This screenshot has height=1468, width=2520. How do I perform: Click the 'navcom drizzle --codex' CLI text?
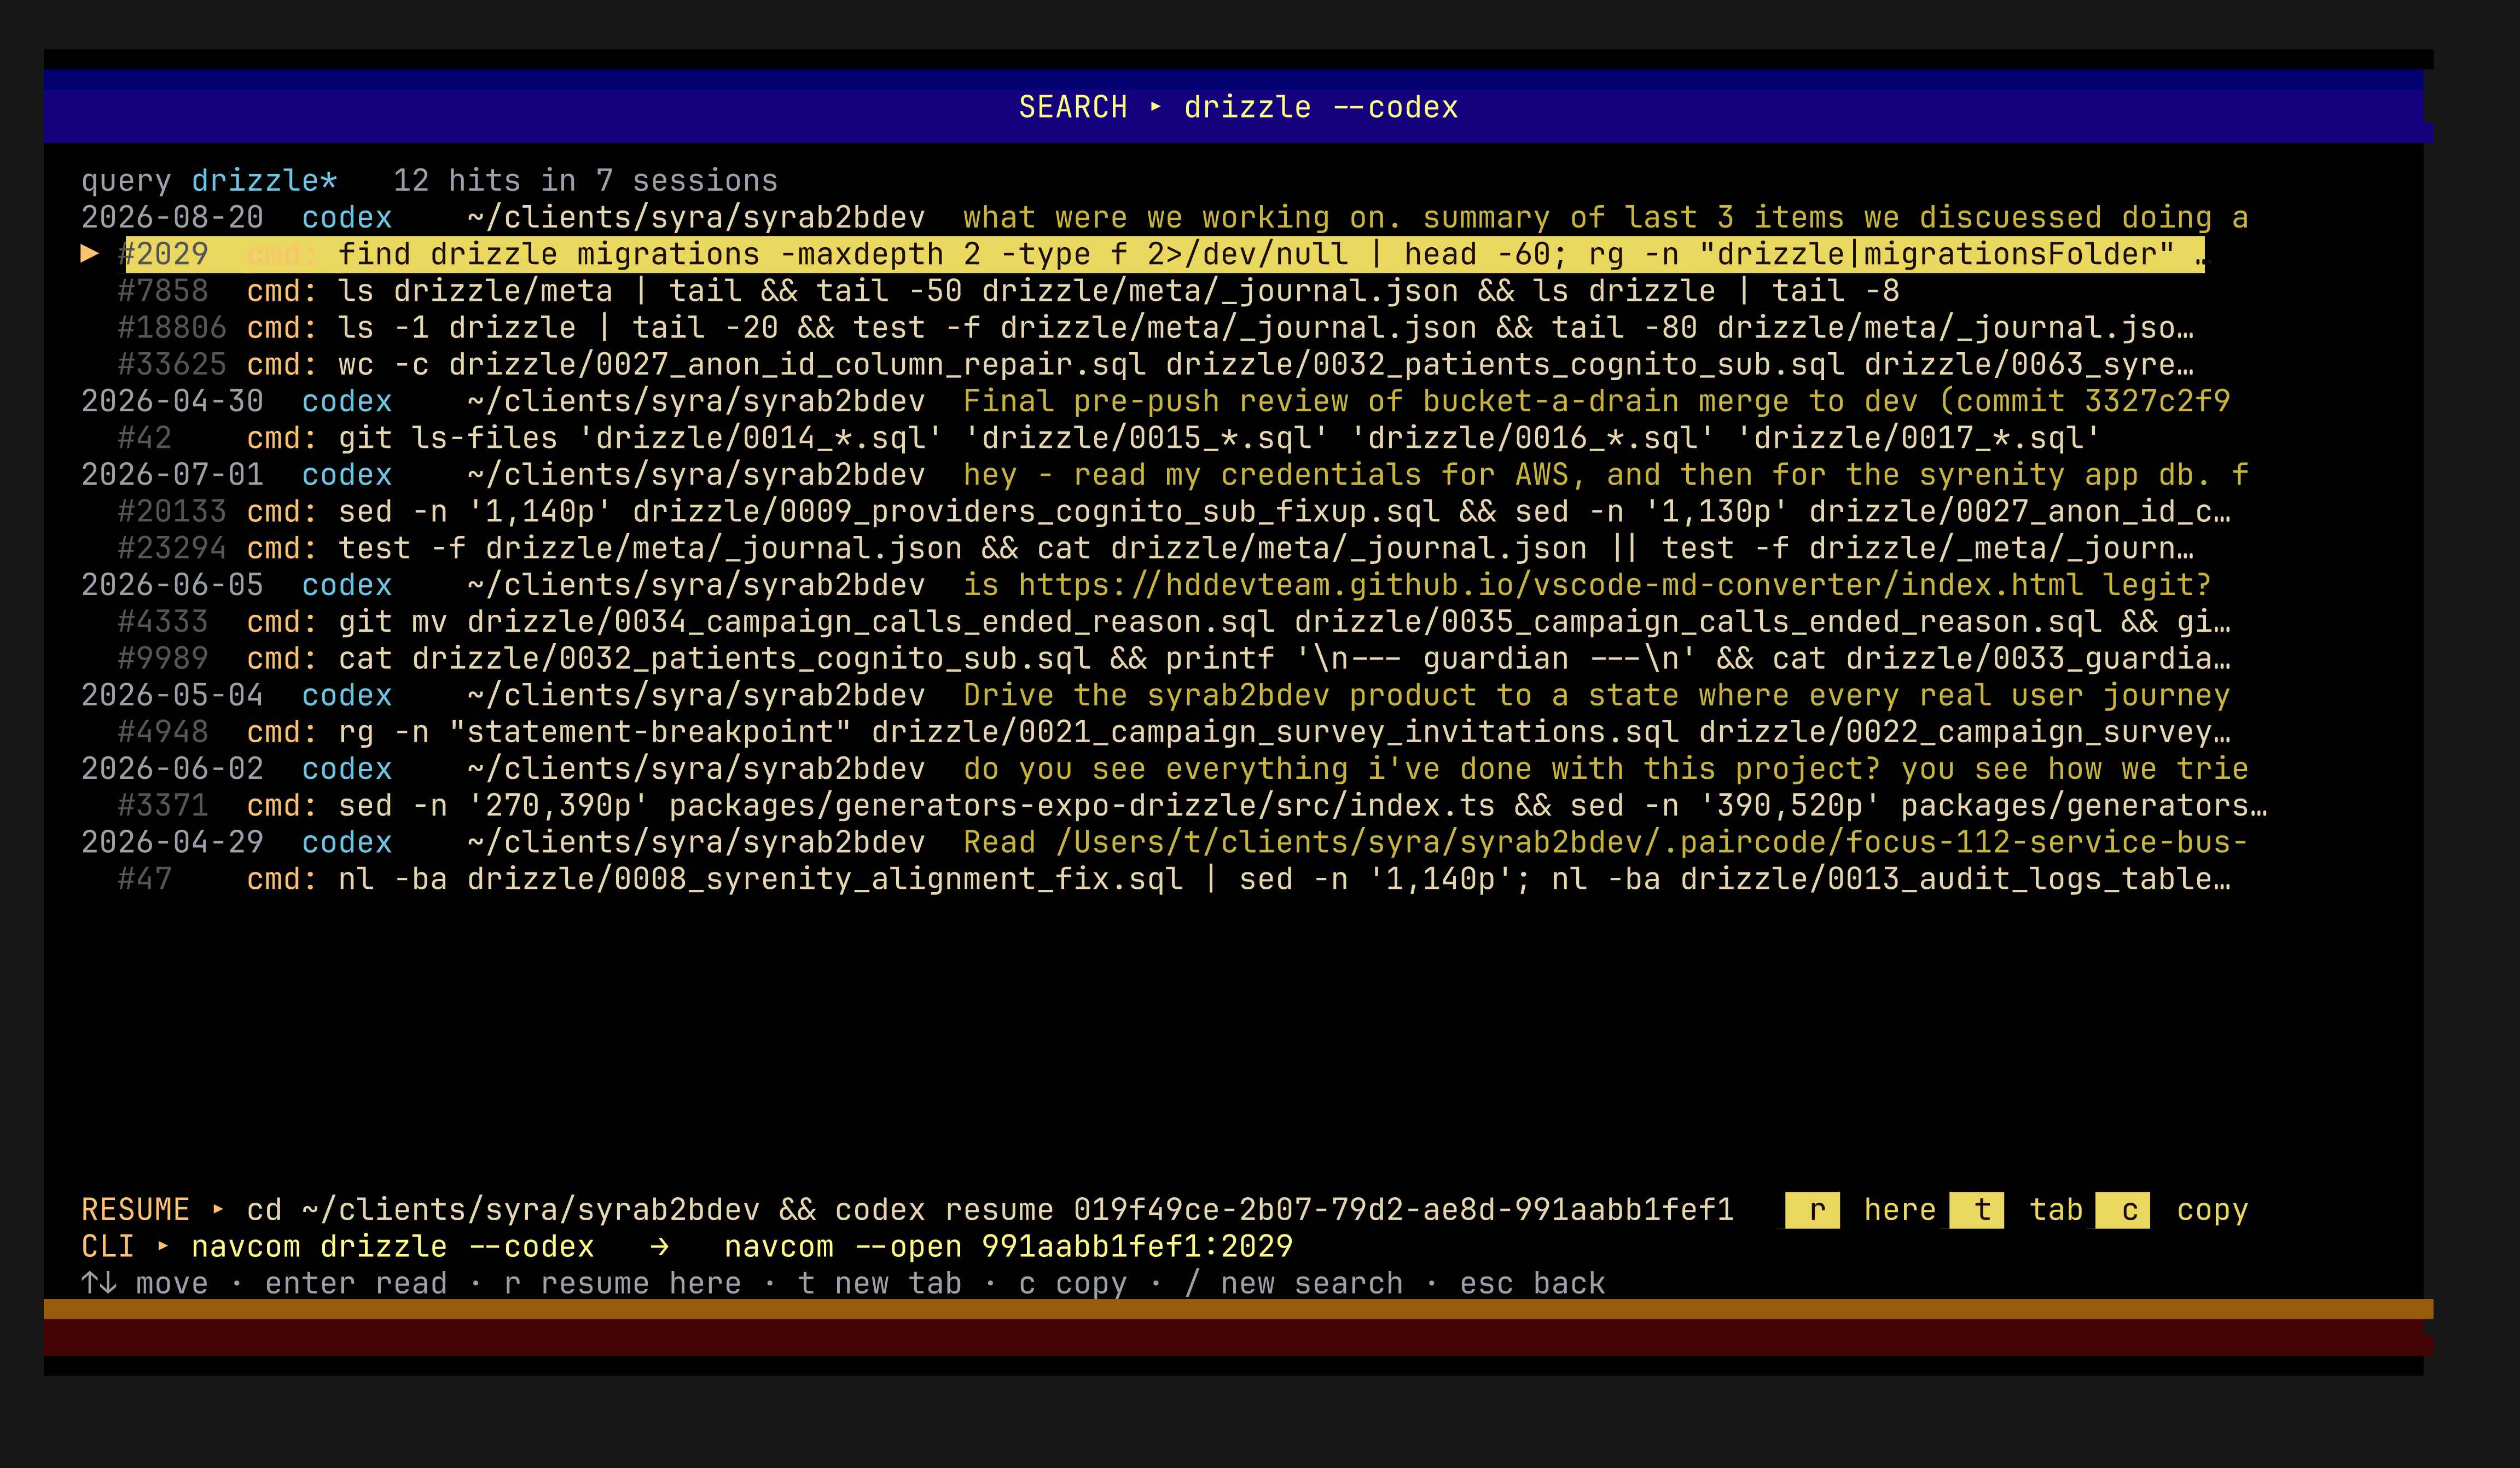tap(393, 1247)
